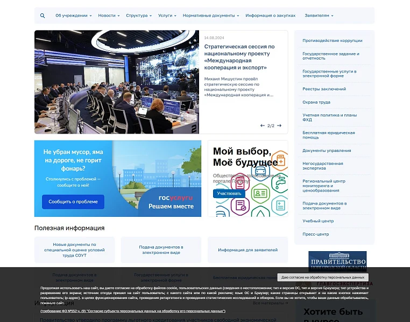Image resolution: width=410 pixels, height=322 pixels.
Task: Open «Региональный центр мониторинга и ценообразования»
Action: point(324,186)
